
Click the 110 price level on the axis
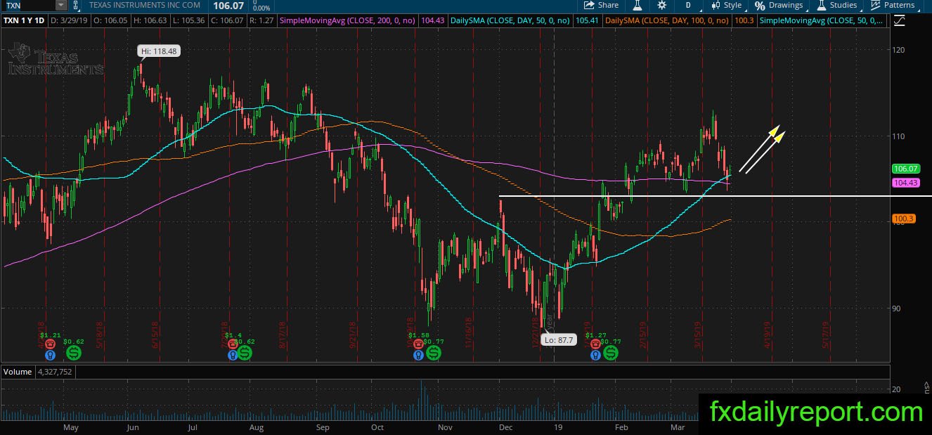click(900, 136)
